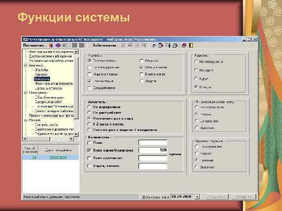Collapse the Разное tree node
The width and height of the screenshot is (282, 211).
click(x=26, y=120)
